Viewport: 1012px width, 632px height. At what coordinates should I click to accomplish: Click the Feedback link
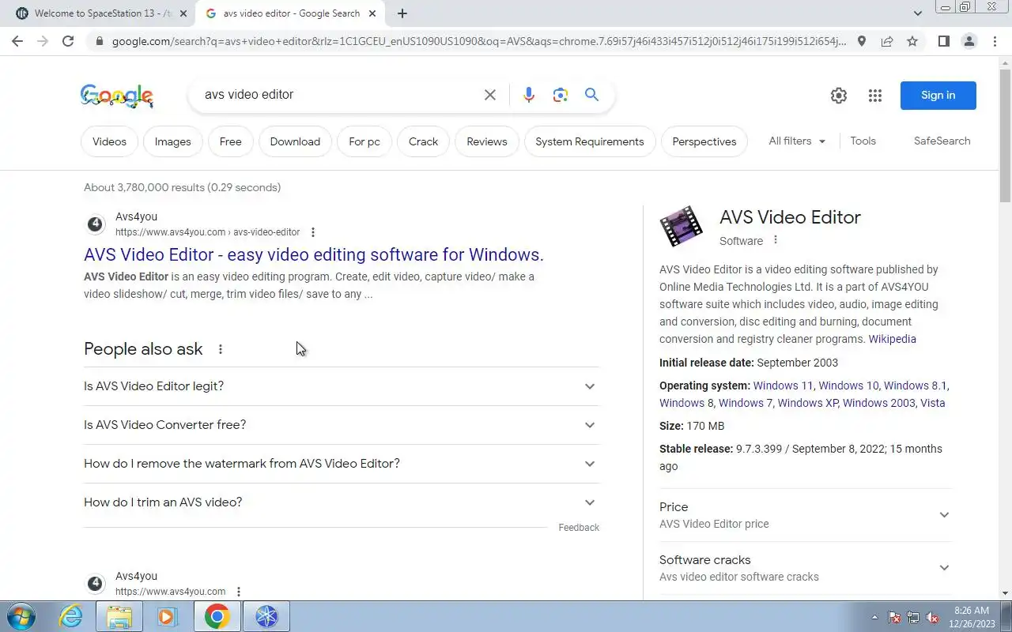coord(579,528)
